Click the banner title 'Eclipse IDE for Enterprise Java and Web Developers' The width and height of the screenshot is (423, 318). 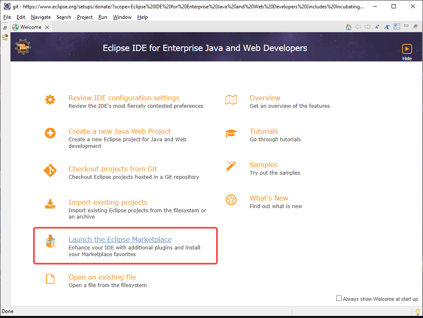[205, 48]
